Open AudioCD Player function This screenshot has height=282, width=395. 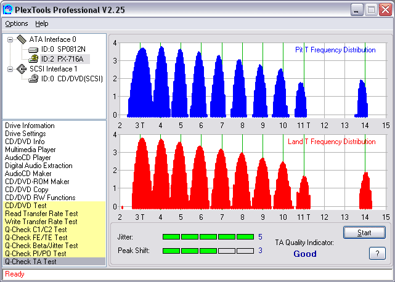pyautogui.click(x=28, y=158)
